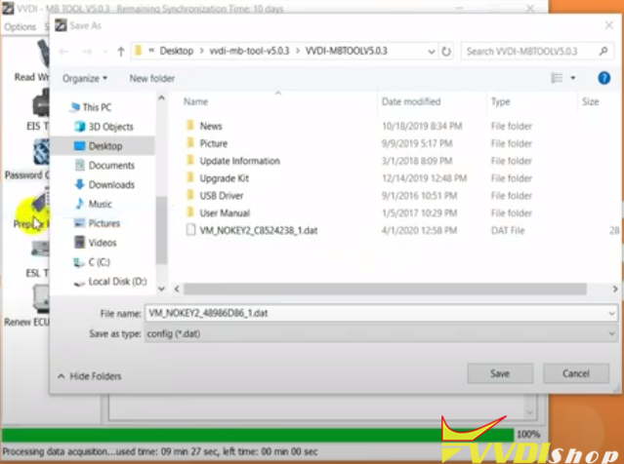Click the search VVDI-MBTOOLV5.0.3 box
This screenshot has width=624, height=464.
point(536,52)
